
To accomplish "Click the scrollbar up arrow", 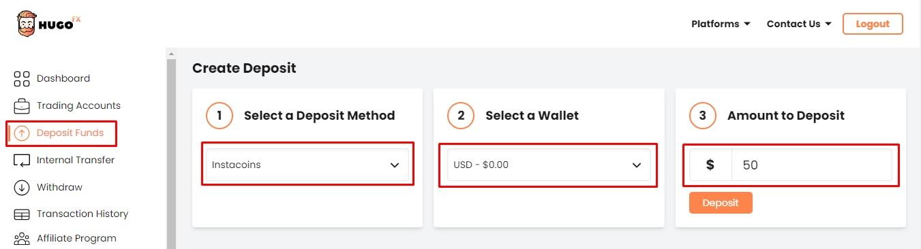I will coord(171,53).
